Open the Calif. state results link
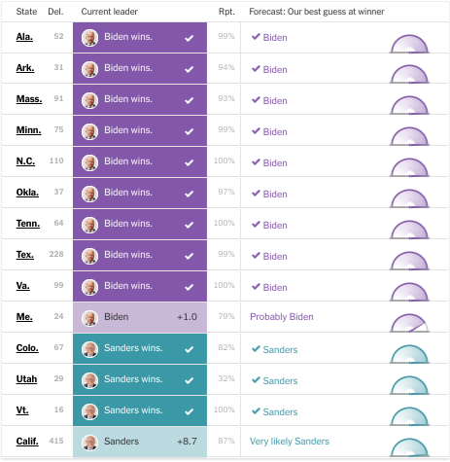The height and width of the screenshot is (462, 450). (27, 442)
